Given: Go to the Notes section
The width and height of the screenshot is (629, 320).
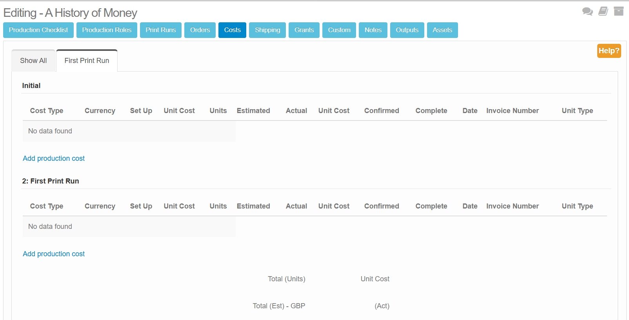Looking at the screenshot, I should coord(373,30).
